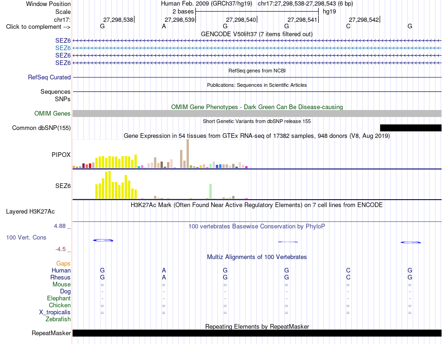442x344 pixels.
Task: Select the Mouse alignment row label
Action: click(x=61, y=285)
